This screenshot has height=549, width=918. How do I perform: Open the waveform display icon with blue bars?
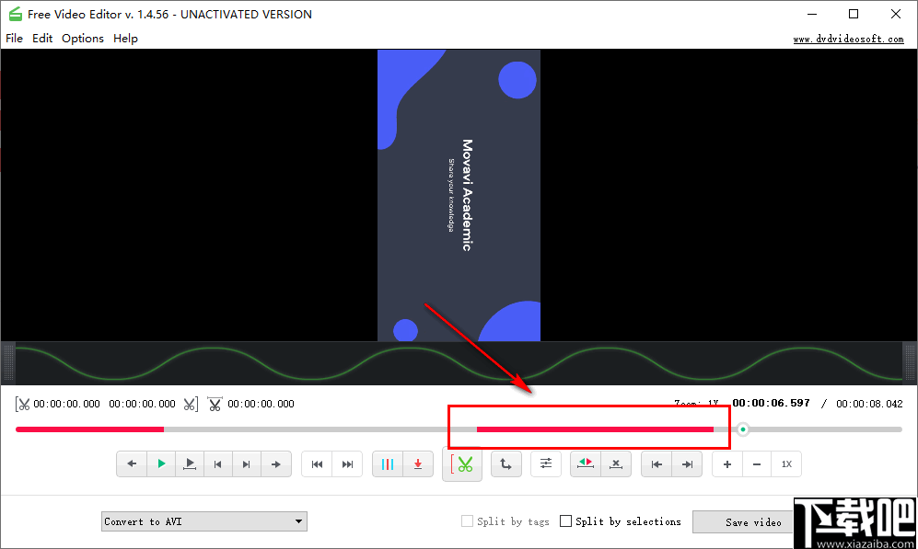[389, 463]
